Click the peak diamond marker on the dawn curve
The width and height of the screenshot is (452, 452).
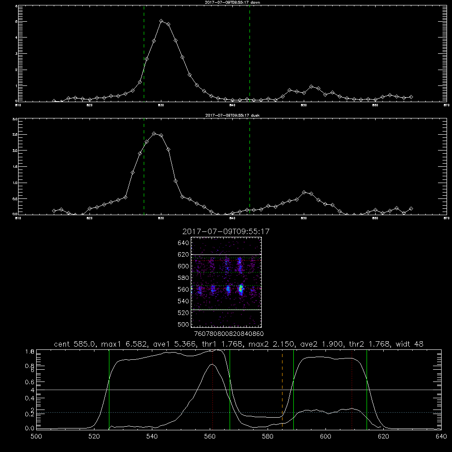pos(161,21)
